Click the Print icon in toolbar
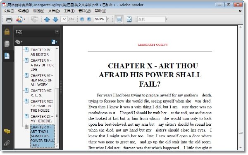Screen dimensions: 248x155 point(9,19)
